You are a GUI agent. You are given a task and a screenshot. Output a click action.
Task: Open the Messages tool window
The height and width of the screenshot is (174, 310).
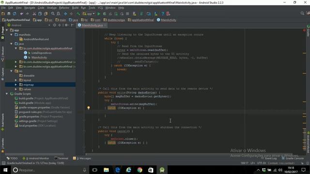coord(82,158)
